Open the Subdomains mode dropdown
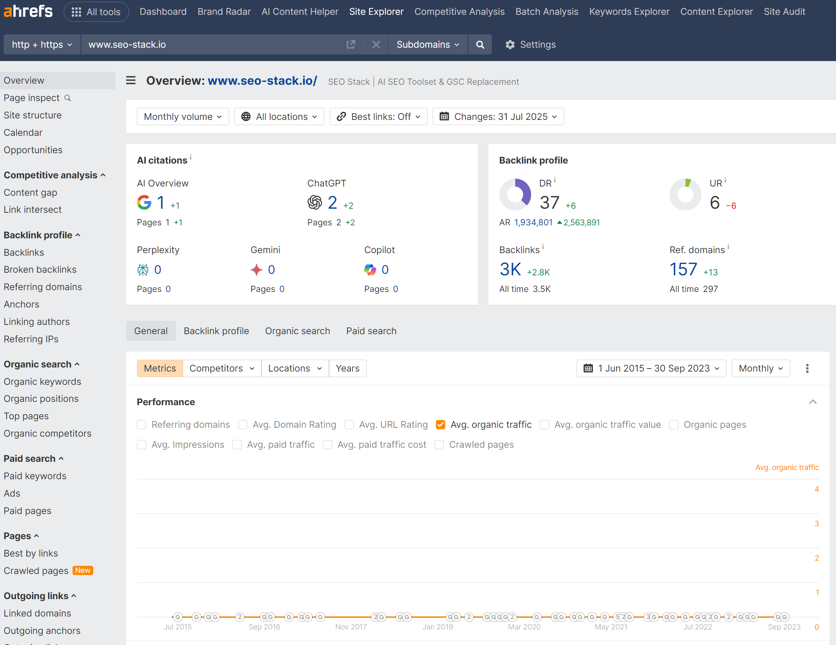Image resolution: width=836 pixels, height=645 pixels. pyautogui.click(x=427, y=44)
